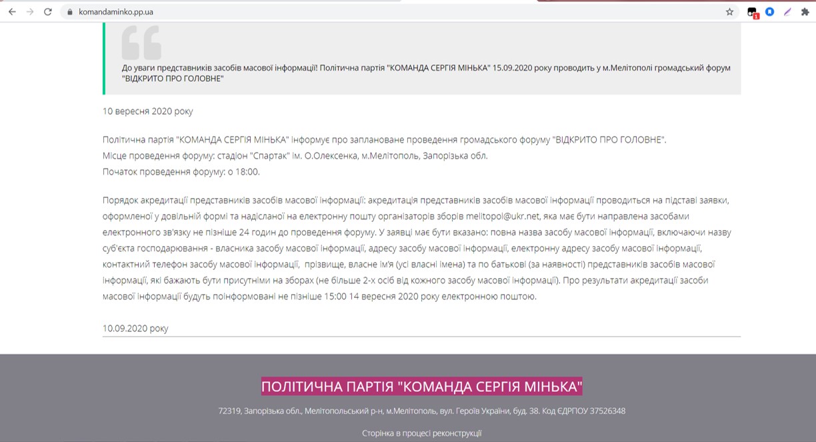
Task: Open the Extensions puzzle-piece menu
Action: click(805, 12)
